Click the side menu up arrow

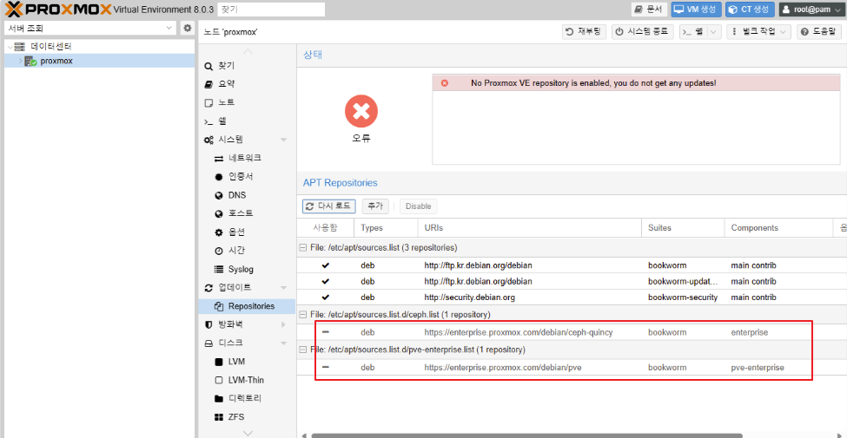tap(248, 52)
